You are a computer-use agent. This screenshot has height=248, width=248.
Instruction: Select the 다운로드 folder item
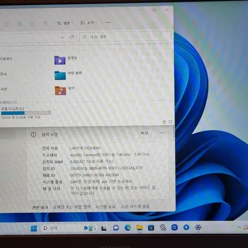pyautogui.click(x=6, y=59)
